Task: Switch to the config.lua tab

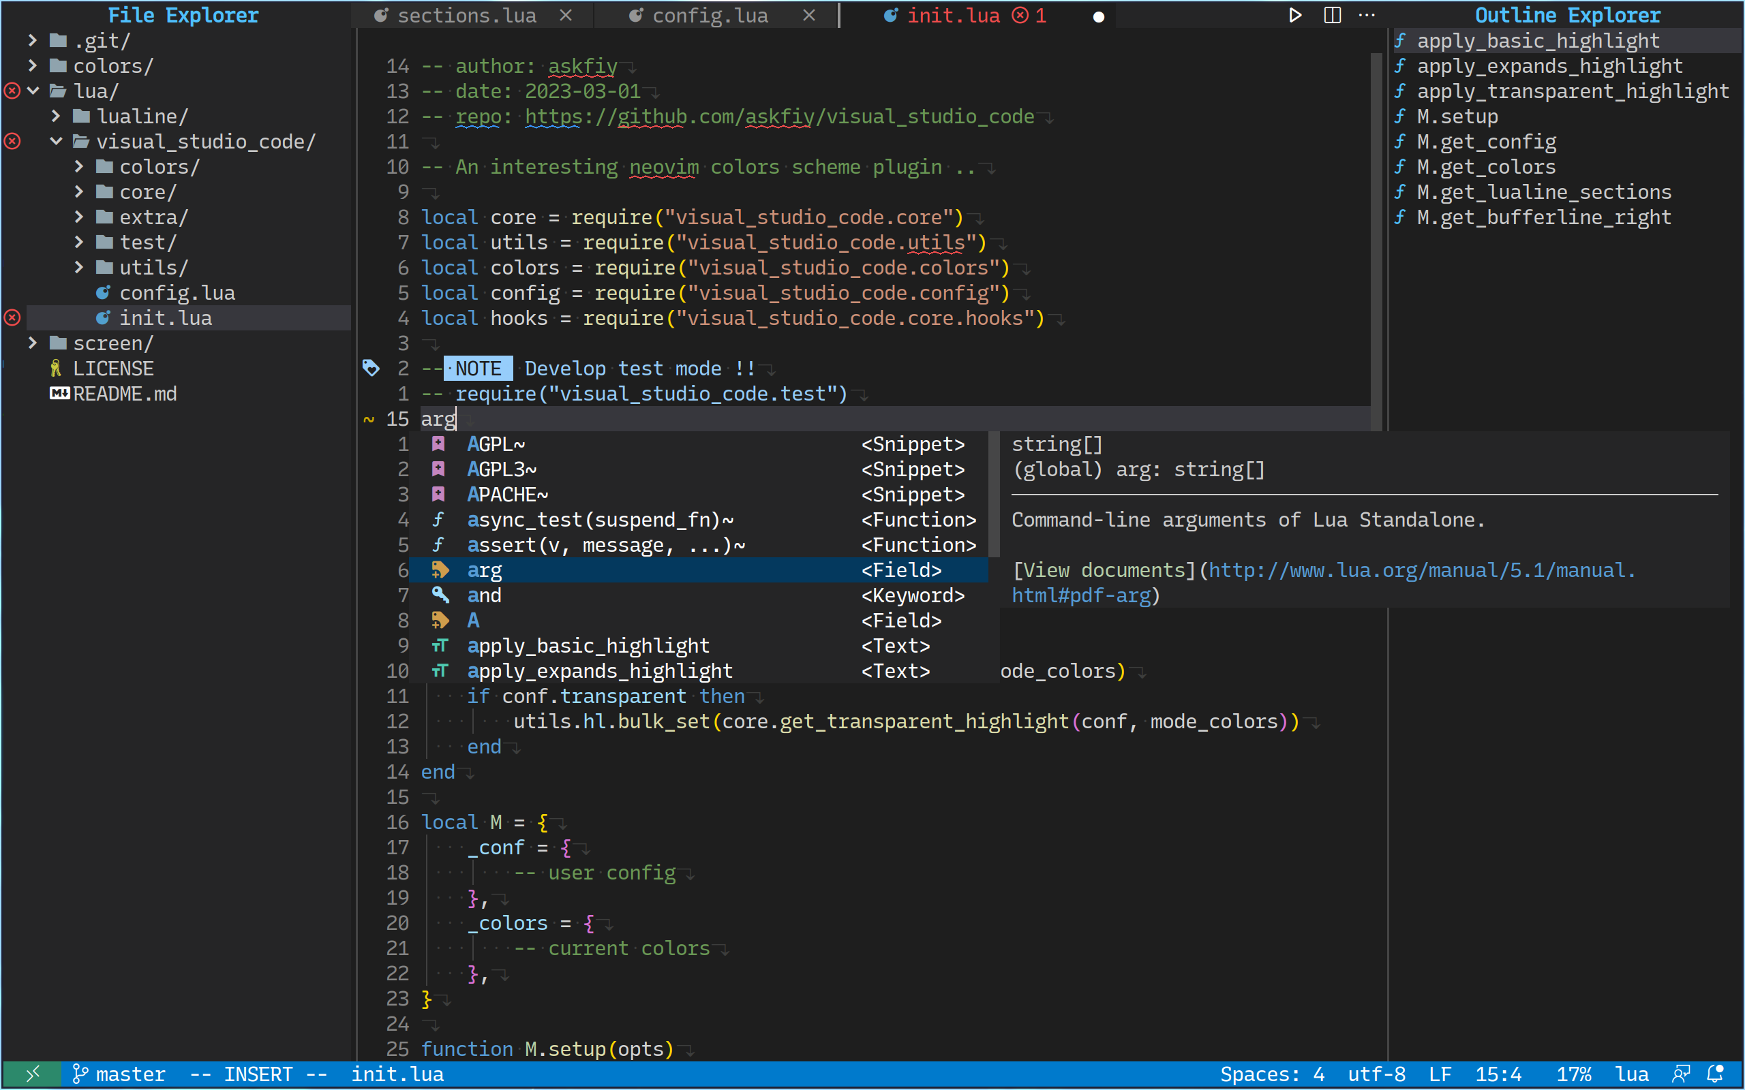Action: coord(710,15)
